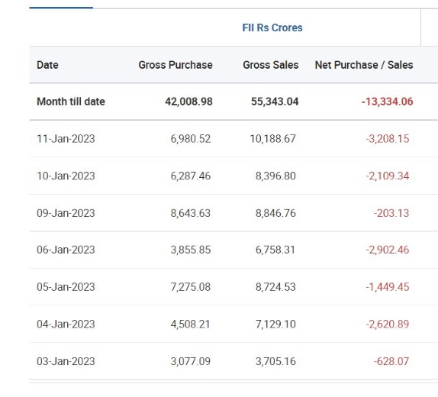Click the month total purchase 42,008.98
This screenshot has height=397, width=438.
[x=188, y=102]
